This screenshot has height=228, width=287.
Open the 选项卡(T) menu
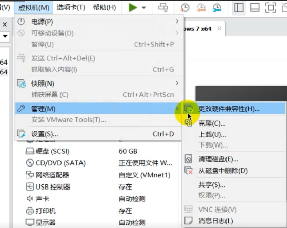tap(71, 8)
